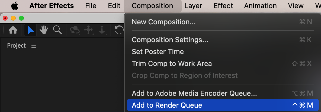This screenshot has width=321, height=112.
Task: Choose New Composition from the menu
Action: point(163,22)
